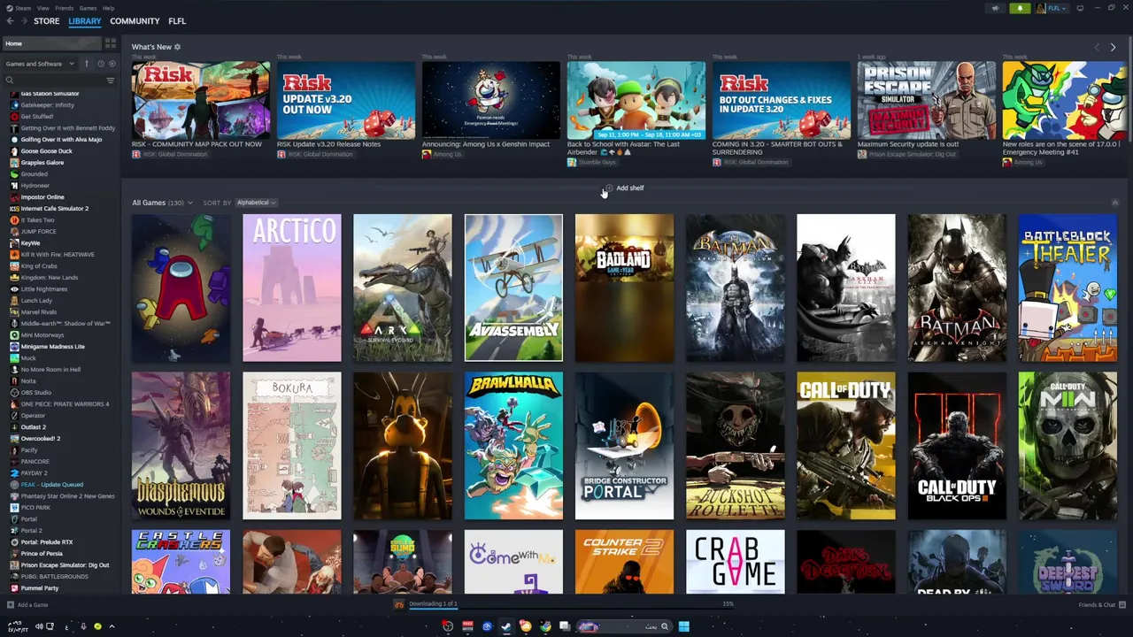Open Battleblock Theater cover

click(1067, 288)
